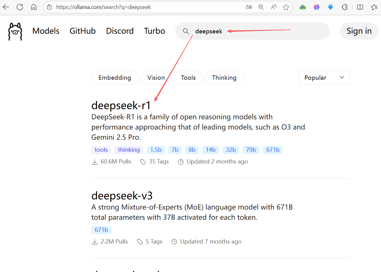Open the favorites list icon
Viewport: 381px width, 272px height.
point(374,7)
